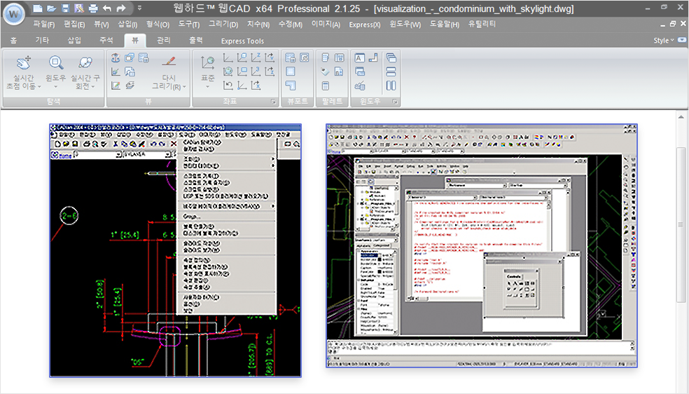Open the 윈도우 group dialog launcher

pyautogui.click(x=395, y=102)
